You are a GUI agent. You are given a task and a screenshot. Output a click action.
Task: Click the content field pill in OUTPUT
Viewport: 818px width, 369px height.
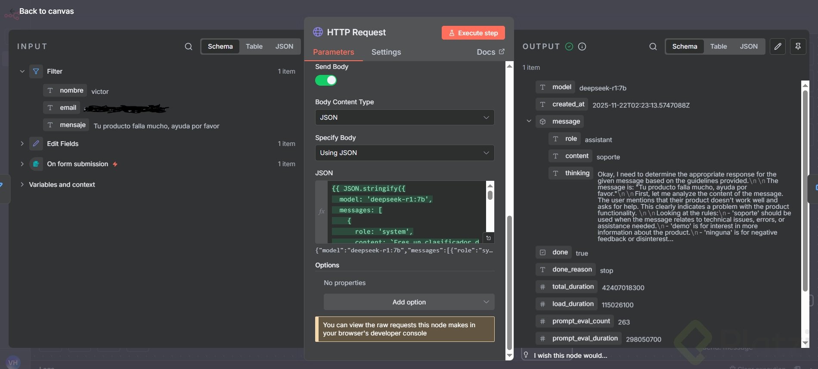coord(570,156)
